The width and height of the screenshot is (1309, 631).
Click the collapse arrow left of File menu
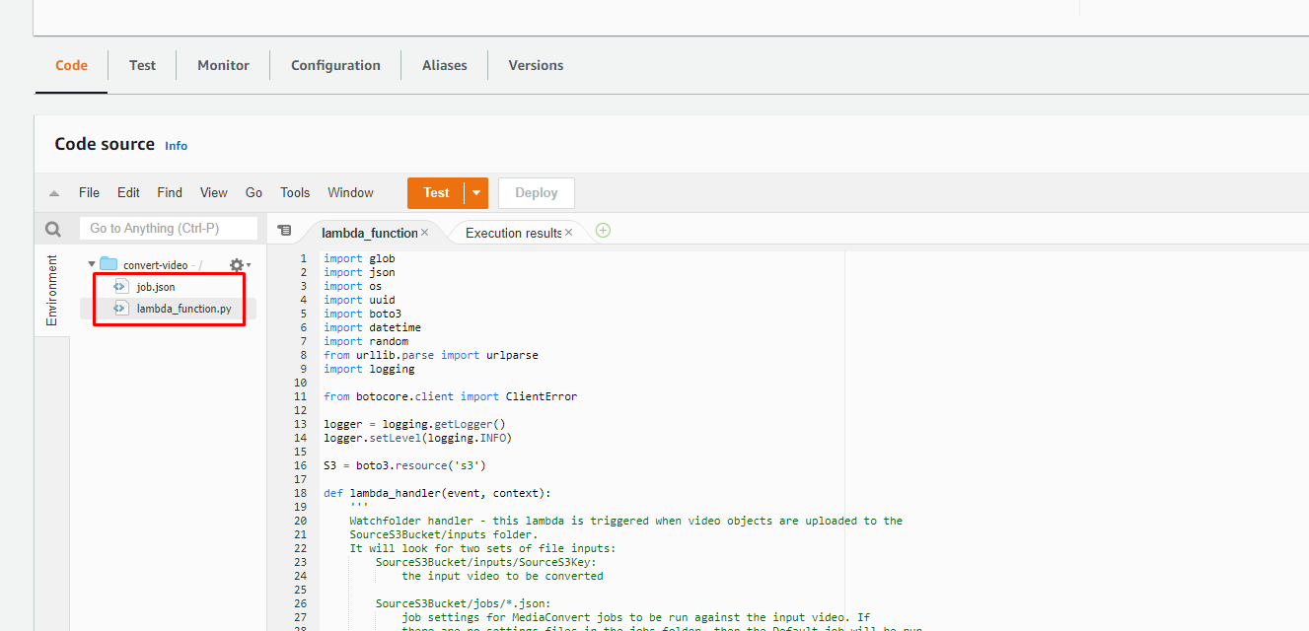click(x=54, y=193)
